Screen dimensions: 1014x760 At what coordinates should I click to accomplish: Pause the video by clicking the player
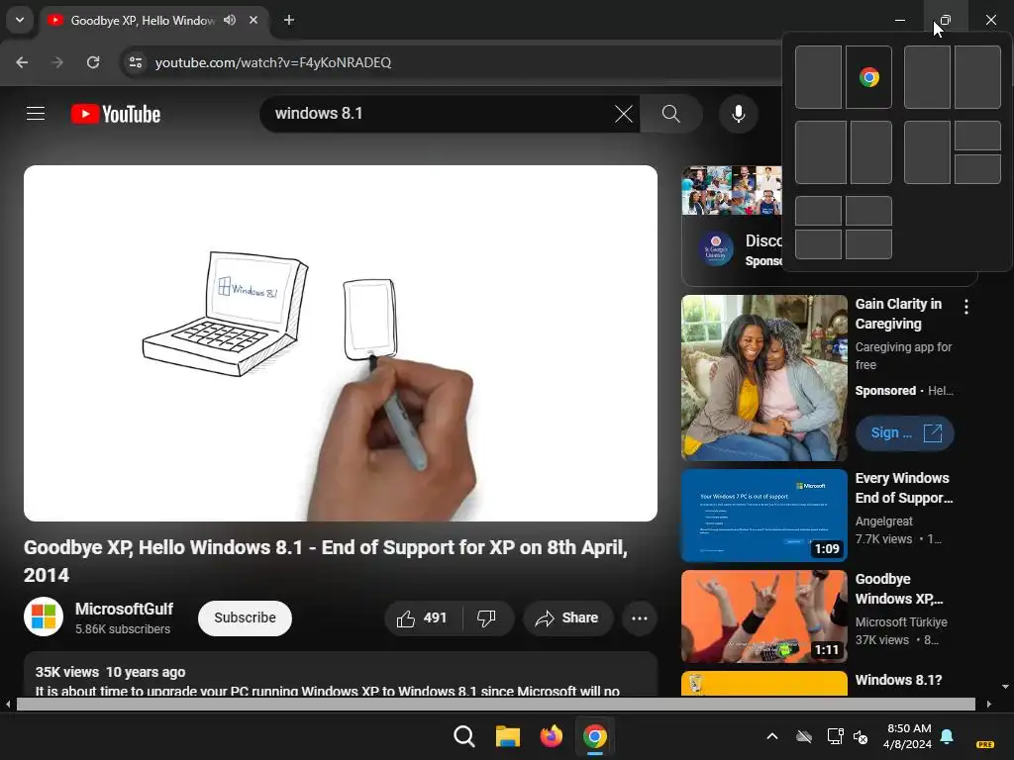(x=341, y=343)
